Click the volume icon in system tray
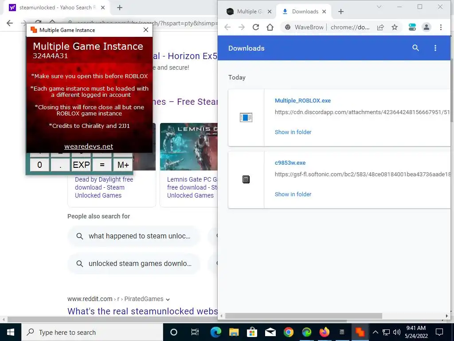 397,332
